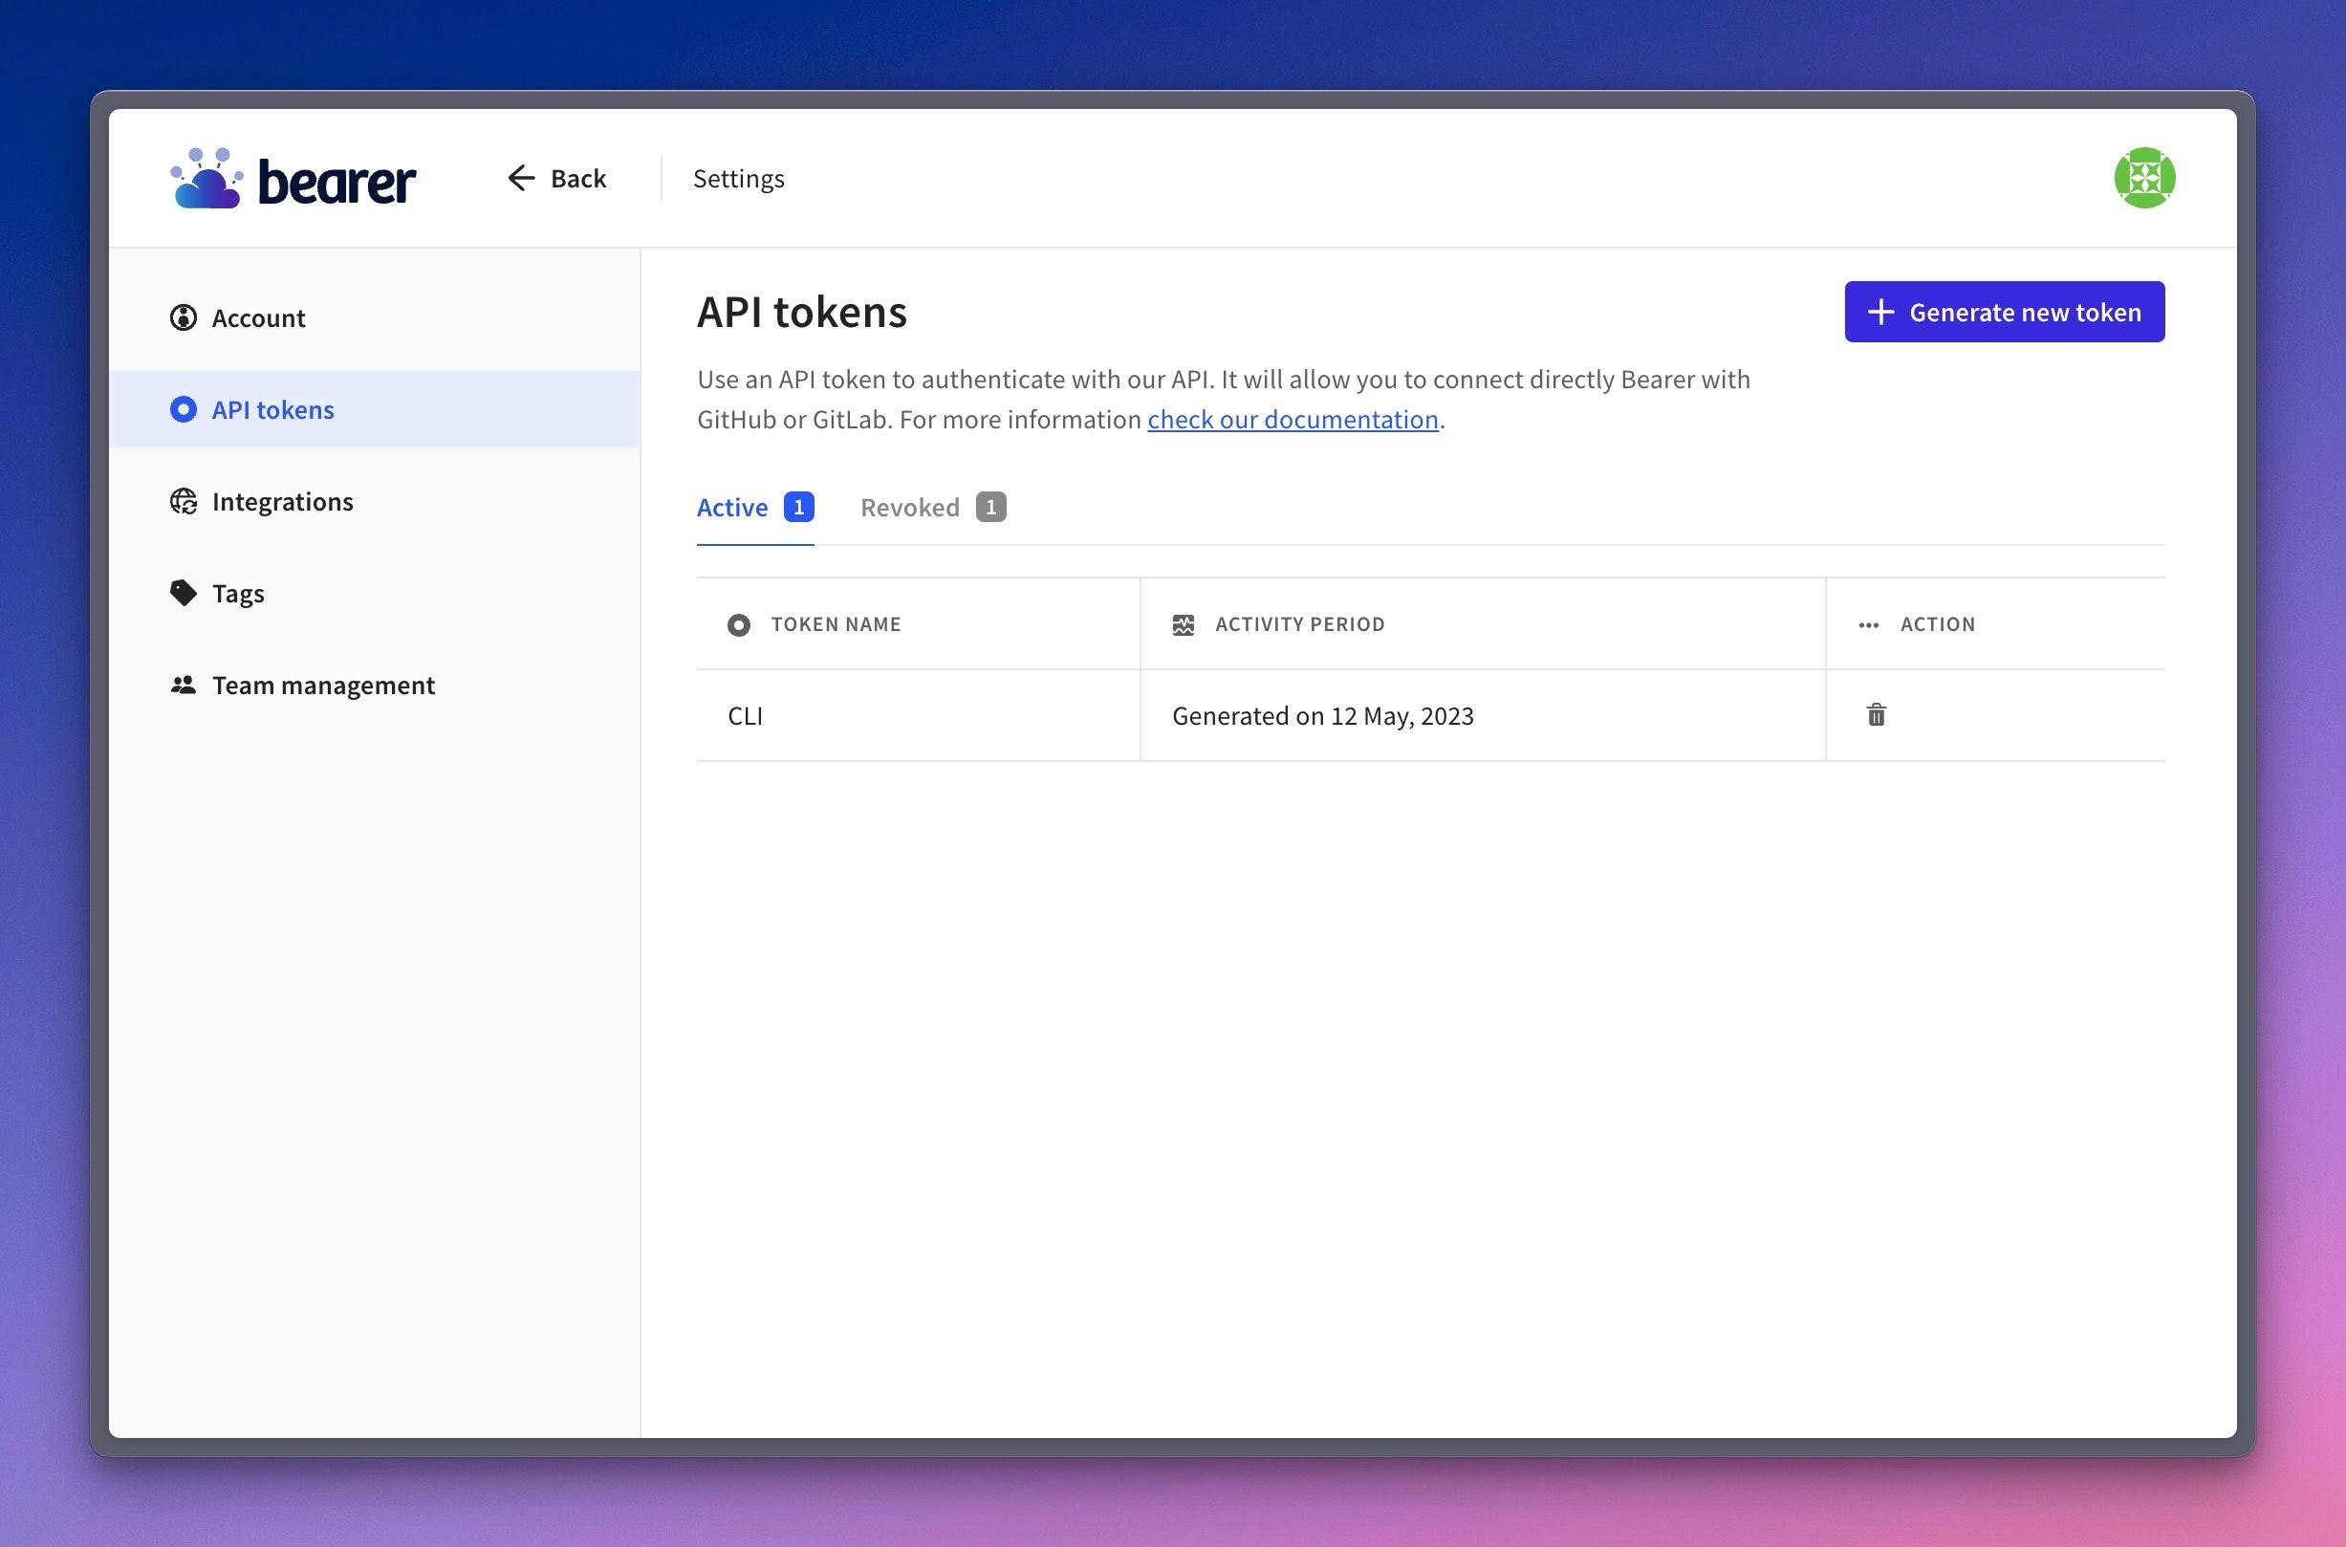Viewport: 2346px width, 1547px height.
Task: Click the Integrations globe icon
Action: [x=184, y=501]
